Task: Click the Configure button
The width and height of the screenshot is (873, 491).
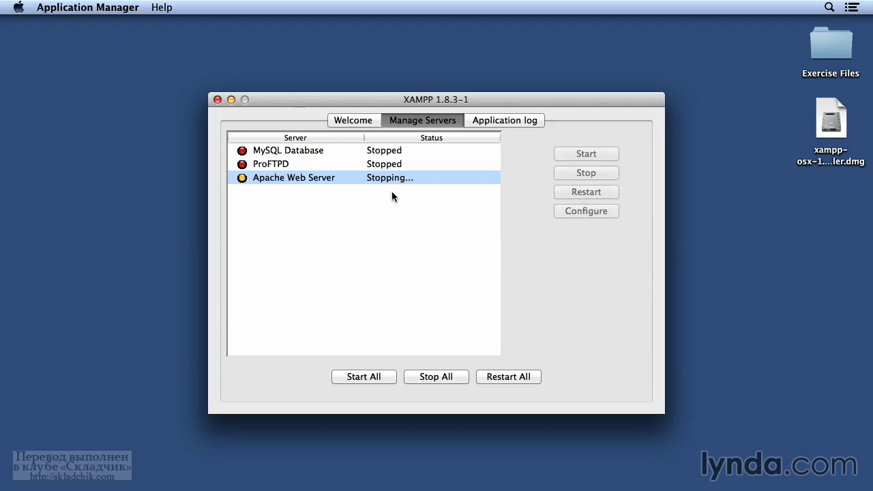Action: tap(587, 211)
